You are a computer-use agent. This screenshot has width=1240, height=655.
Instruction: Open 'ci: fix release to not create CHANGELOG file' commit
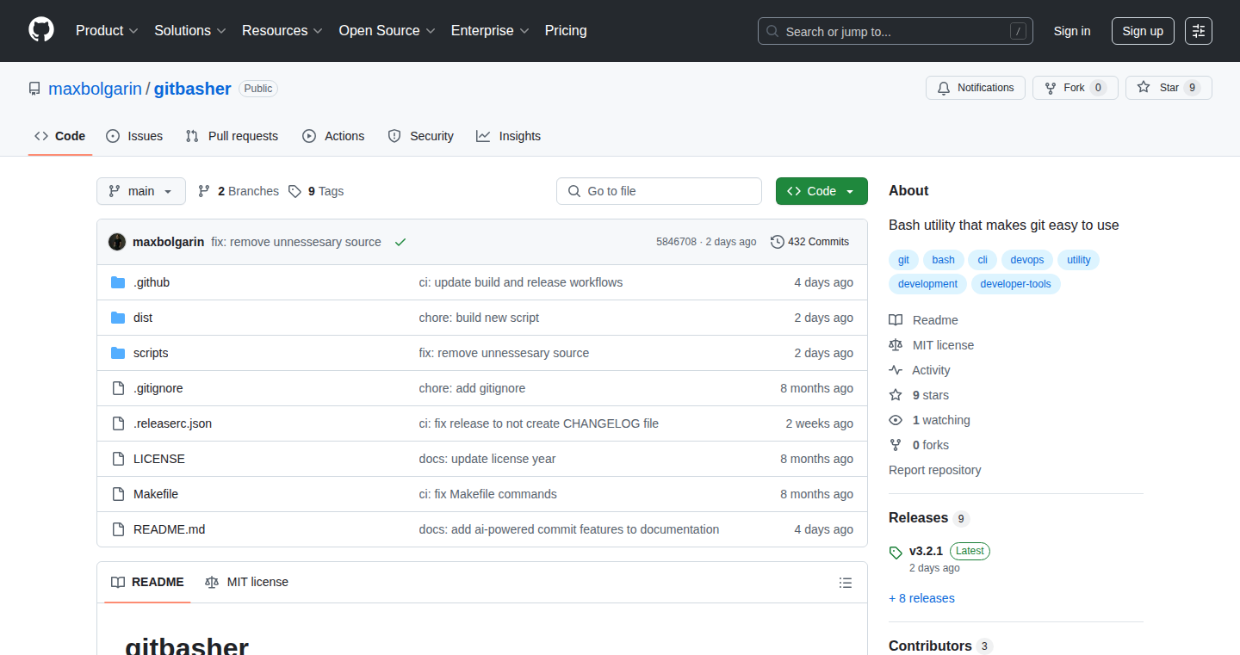coord(539,423)
